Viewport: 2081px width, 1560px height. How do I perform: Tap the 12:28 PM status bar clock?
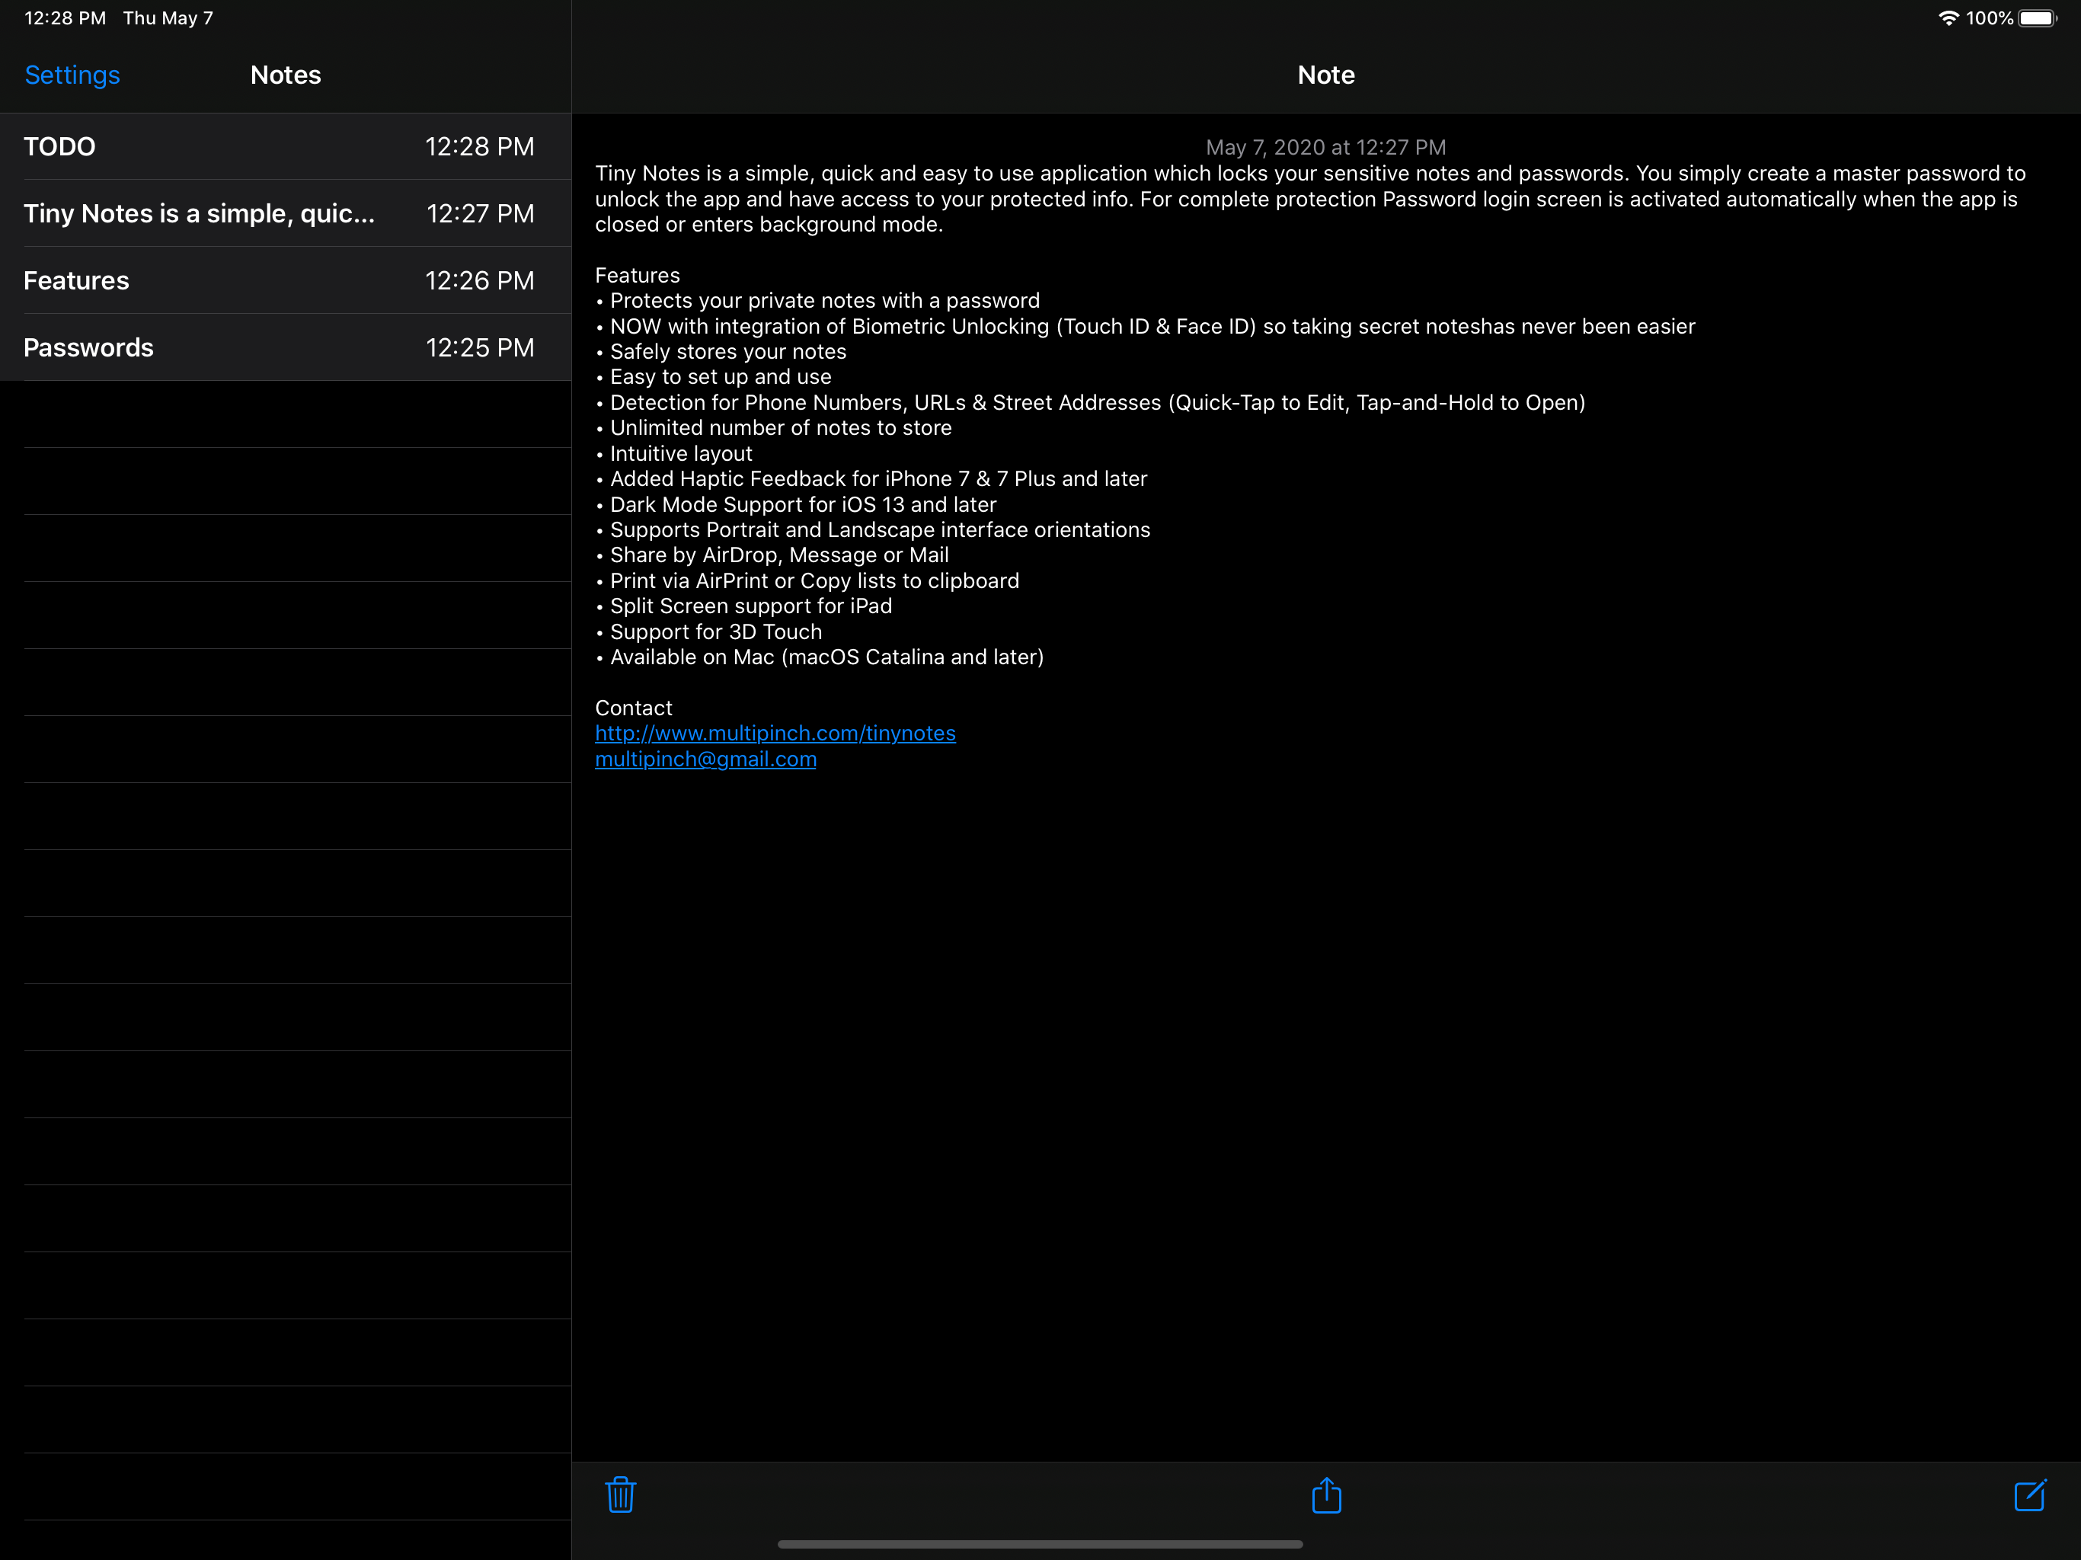point(65,18)
